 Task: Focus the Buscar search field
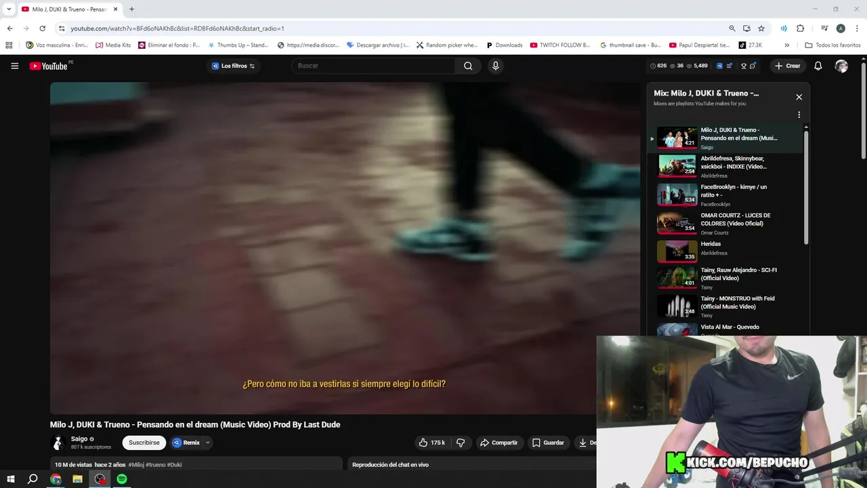click(373, 66)
